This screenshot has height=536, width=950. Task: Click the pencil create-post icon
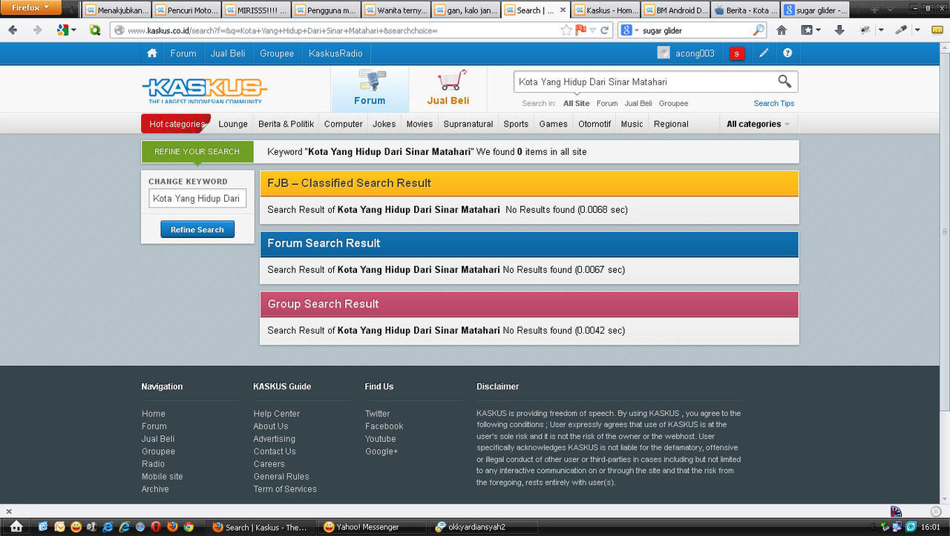click(x=764, y=53)
